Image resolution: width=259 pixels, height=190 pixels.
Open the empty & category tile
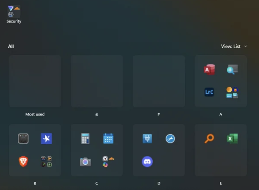click(97, 81)
